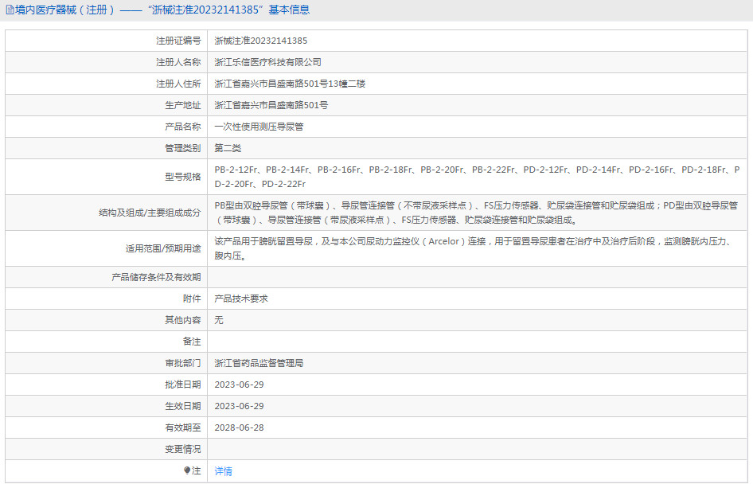Click the document icon beside the page title

pyautogui.click(x=10, y=10)
